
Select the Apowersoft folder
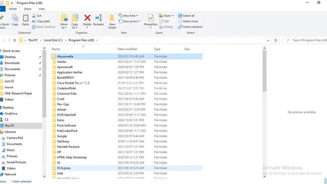127,67
